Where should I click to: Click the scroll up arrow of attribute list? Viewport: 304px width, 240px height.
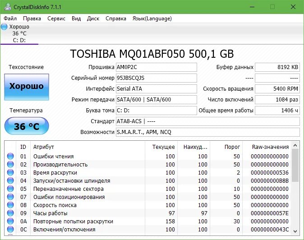295,145
